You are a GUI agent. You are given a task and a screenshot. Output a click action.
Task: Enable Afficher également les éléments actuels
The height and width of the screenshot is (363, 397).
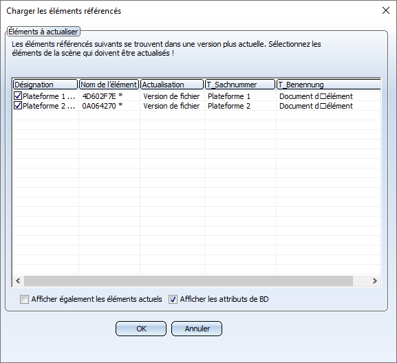pyautogui.click(x=24, y=300)
